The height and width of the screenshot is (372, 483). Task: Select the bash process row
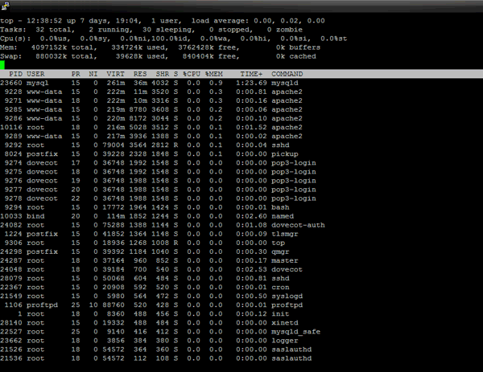161,206
